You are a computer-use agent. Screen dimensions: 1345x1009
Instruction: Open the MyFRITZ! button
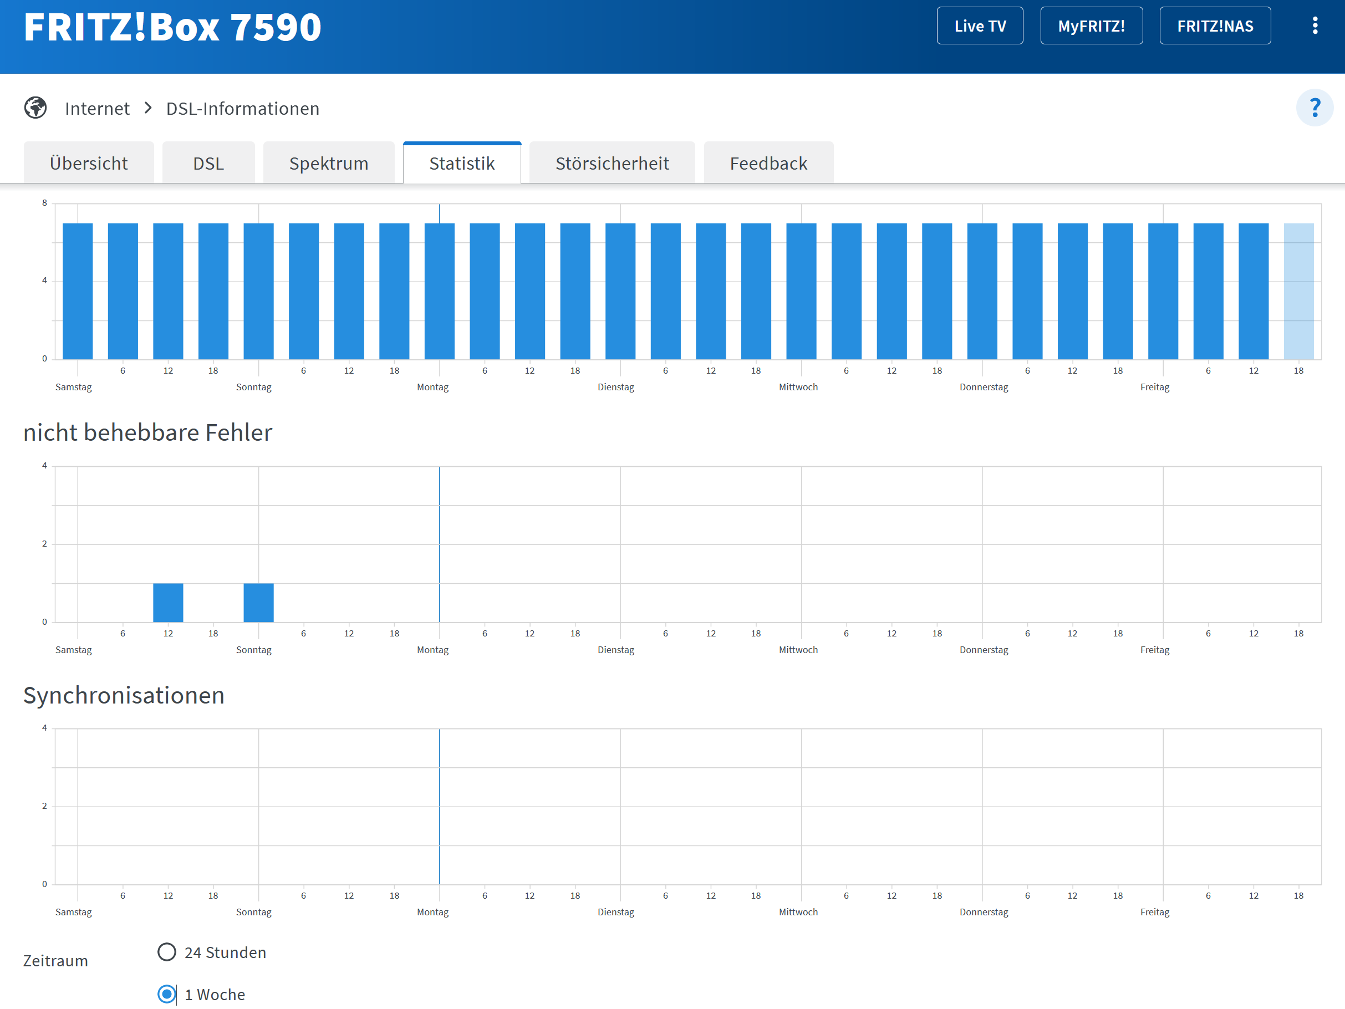pos(1091,26)
